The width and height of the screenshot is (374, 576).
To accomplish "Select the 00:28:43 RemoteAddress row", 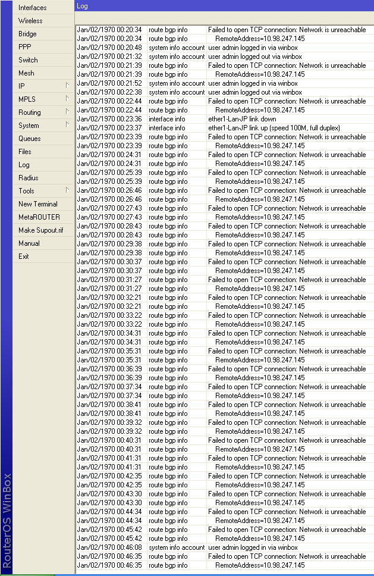I will click(x=225, y=235).
